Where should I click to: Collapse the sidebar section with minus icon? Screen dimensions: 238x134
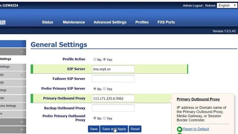coord(22,52)
